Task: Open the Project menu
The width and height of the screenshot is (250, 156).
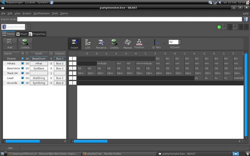Action: [27, 13]
